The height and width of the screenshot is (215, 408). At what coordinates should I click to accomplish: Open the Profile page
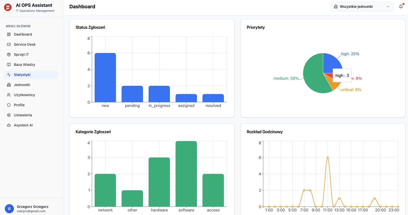(19, 105)
